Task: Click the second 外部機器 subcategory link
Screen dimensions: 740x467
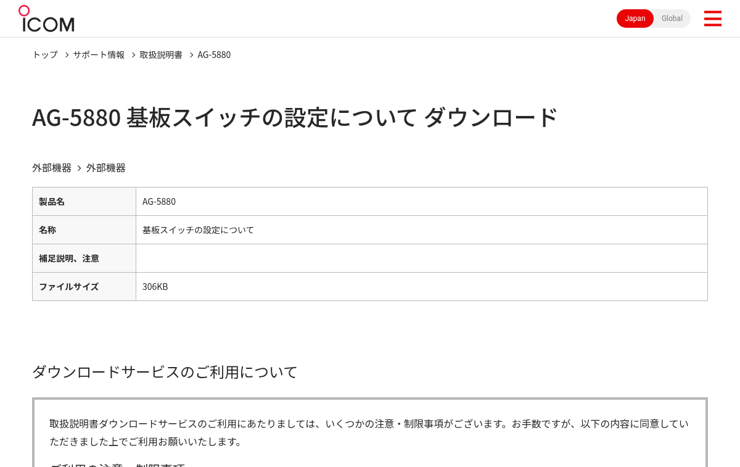Action: (106, 168)
